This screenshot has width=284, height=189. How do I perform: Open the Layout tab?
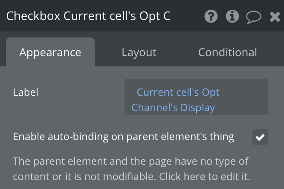(139, 52)
